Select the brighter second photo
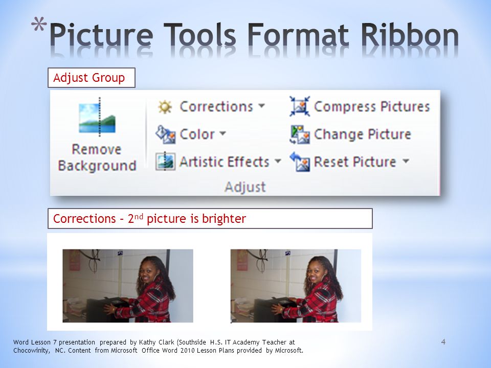 pos(296,286)
